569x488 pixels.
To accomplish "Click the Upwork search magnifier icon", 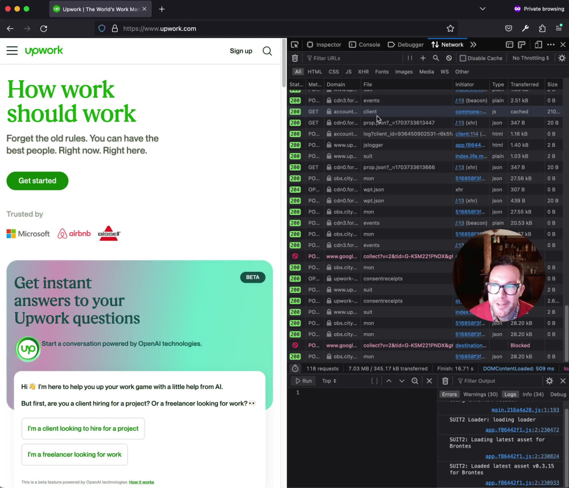I will pos(267,51).
